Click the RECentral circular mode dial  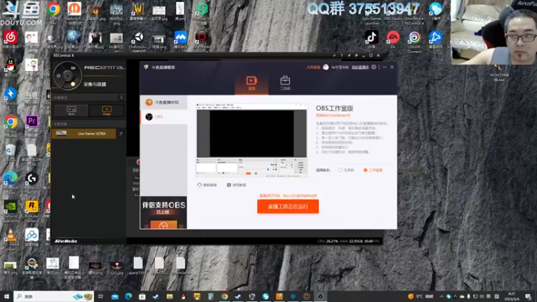click(67, 76)
